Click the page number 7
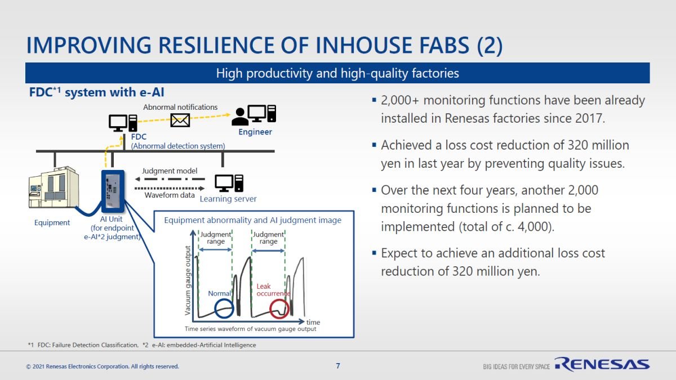Screen dimensions: 676x380 coord(338,366)
